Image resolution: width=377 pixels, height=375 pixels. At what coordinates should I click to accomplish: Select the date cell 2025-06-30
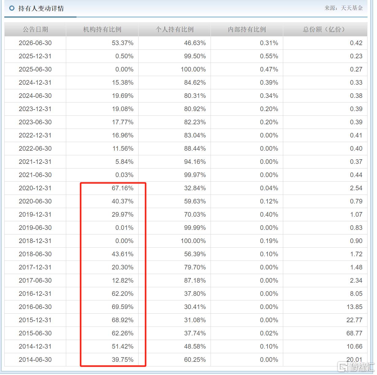(x=35, y=69)
